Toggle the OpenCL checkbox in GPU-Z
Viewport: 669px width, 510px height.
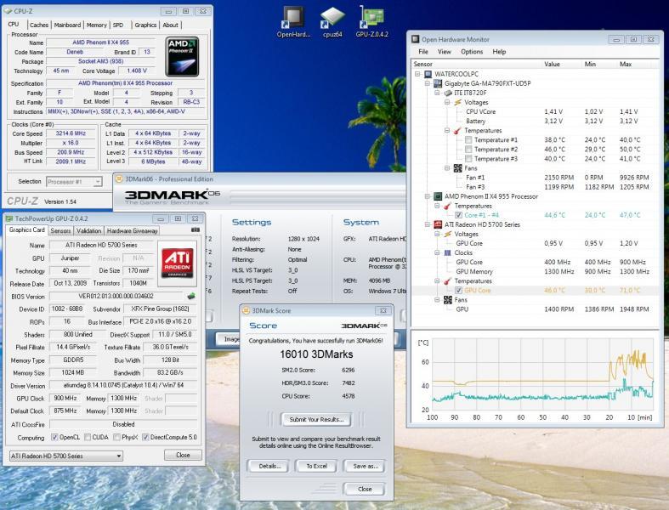click(54, 437)
